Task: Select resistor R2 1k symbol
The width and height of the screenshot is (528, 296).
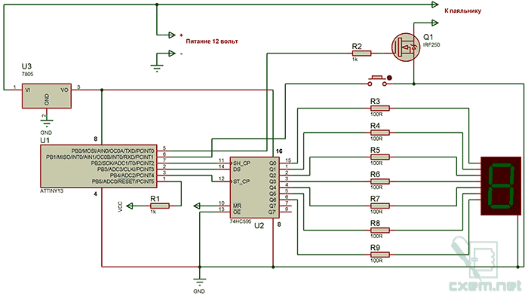Action: coord(361,53)
